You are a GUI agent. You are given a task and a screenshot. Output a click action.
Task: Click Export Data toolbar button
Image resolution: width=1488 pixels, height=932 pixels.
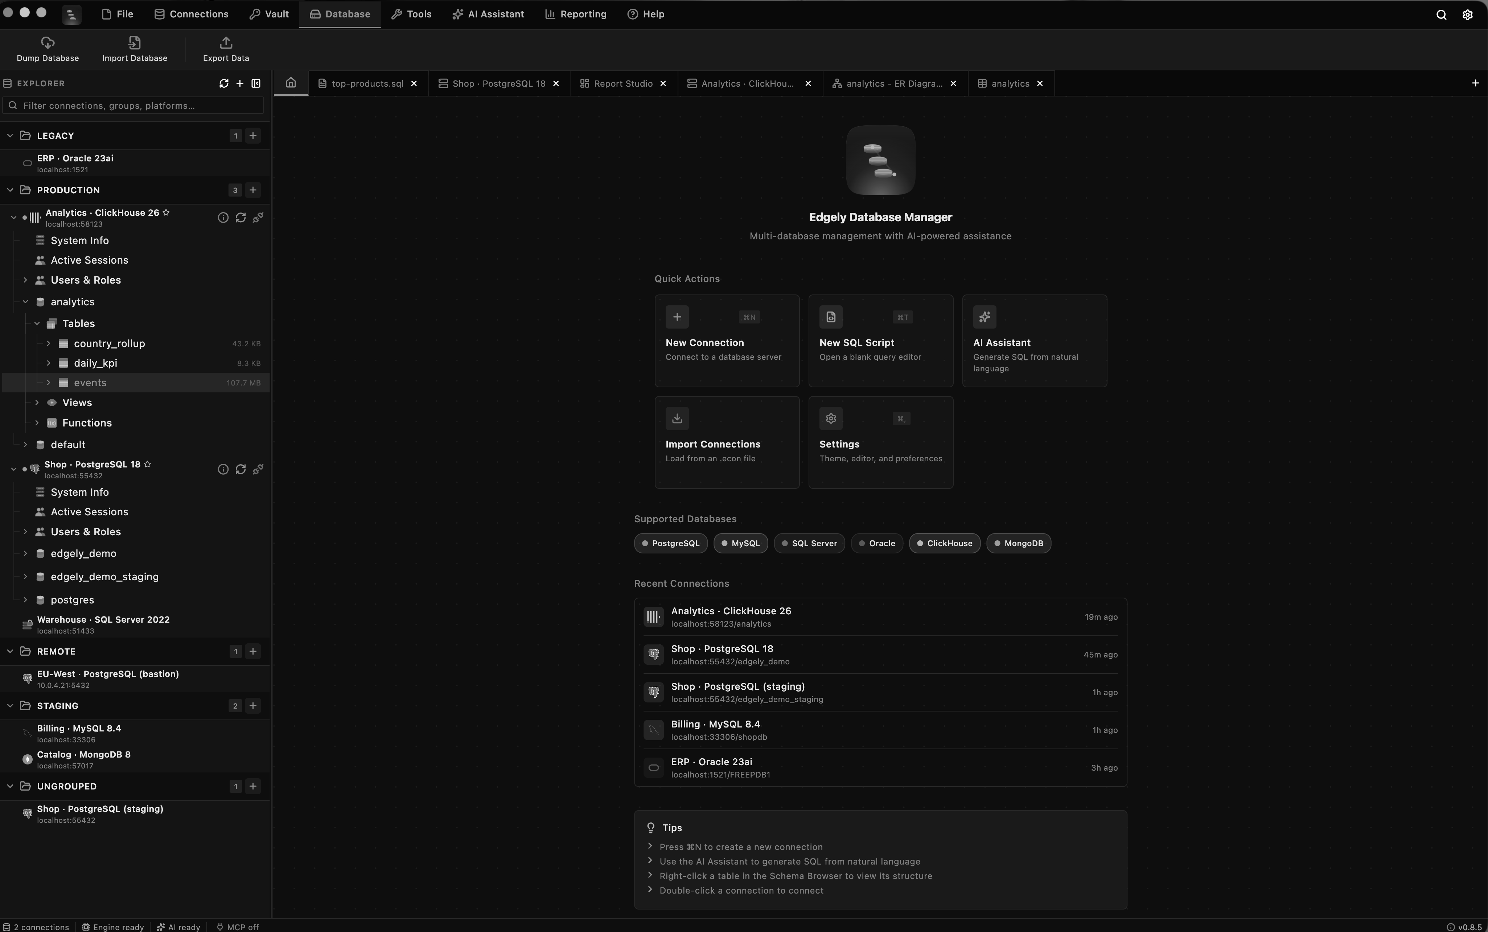pos(226,49)
